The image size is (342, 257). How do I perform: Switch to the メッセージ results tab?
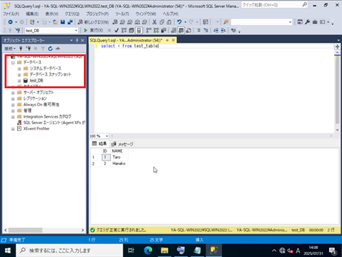[122, 144]
